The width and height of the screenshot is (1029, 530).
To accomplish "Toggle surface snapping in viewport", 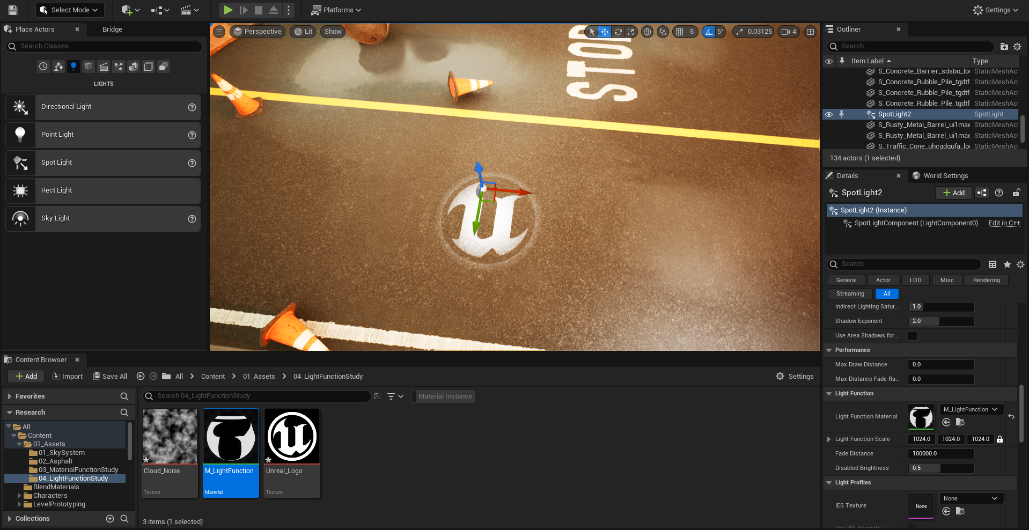I will [663, 32].
